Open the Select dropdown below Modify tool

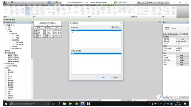coord(6,17)
